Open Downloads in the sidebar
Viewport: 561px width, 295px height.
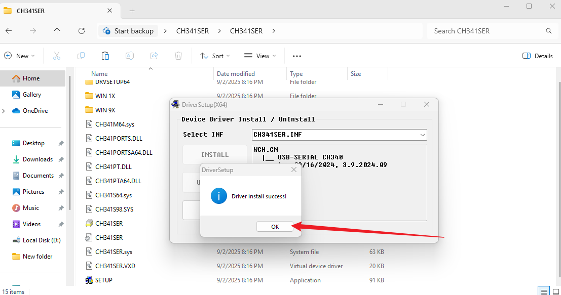point(38,159)
